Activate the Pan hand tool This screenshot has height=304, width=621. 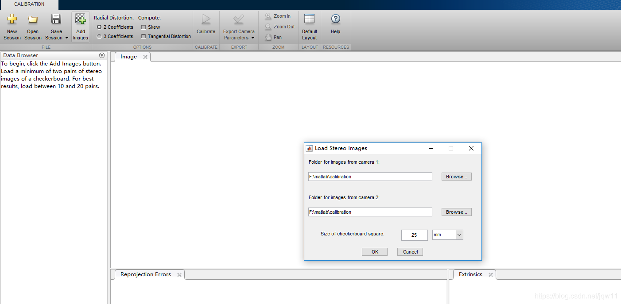(273, 37)
